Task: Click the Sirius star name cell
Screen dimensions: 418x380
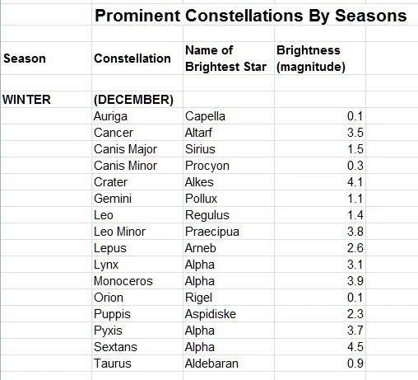Action: pyautogui.click(x=229, y=149)
